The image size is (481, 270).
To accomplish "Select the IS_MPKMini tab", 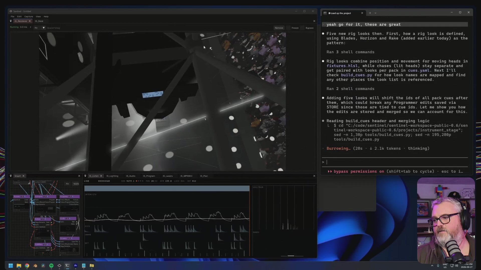I will pyautogui.click(x=186, y=176).
